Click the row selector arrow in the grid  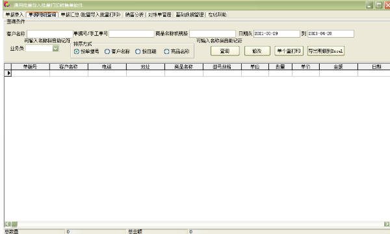8,73
